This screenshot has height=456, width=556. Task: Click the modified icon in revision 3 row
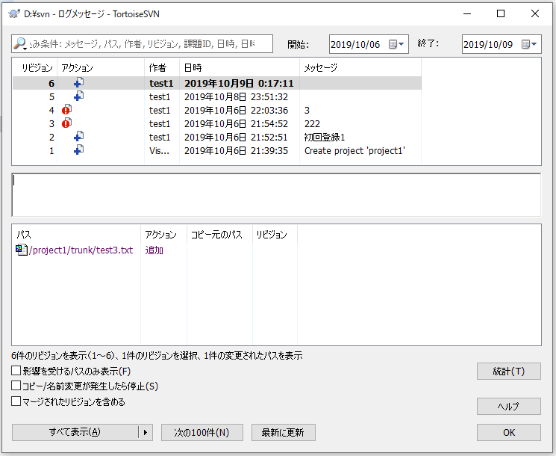pos(66,123)
